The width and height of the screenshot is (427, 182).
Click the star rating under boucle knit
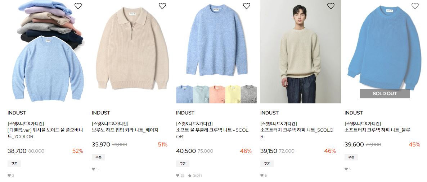click(x=190, y=176)
